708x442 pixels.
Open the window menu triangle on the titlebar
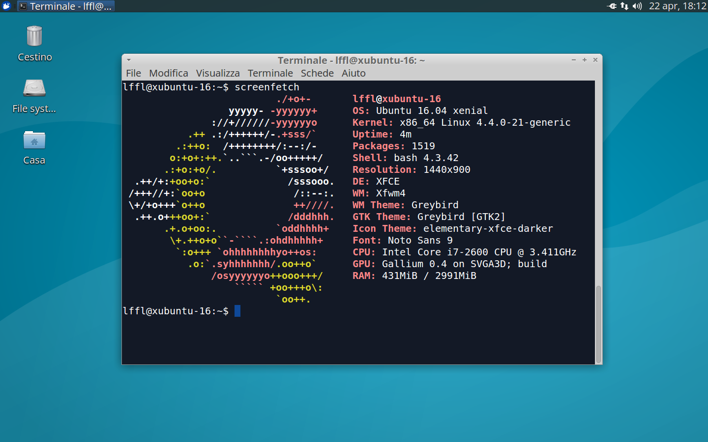[128, 59]
